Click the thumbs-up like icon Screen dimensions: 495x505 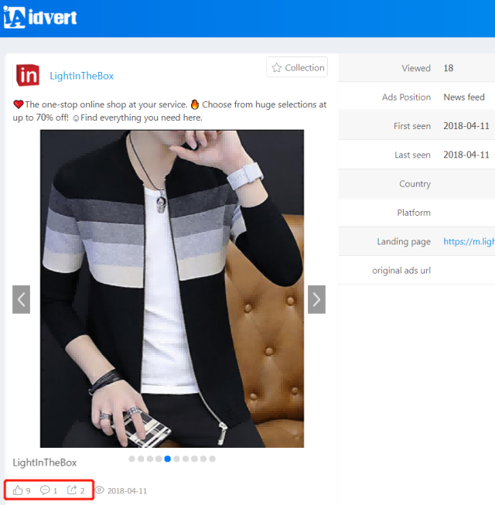coord(18,490)
